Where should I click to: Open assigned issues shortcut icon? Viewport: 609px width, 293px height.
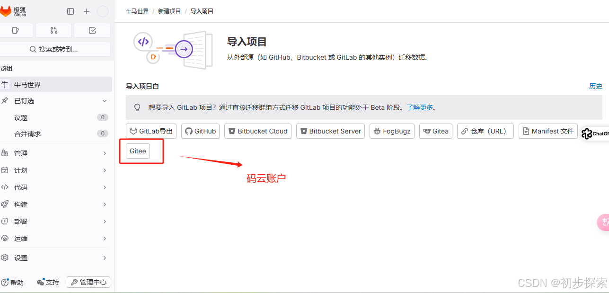[16, 30]
